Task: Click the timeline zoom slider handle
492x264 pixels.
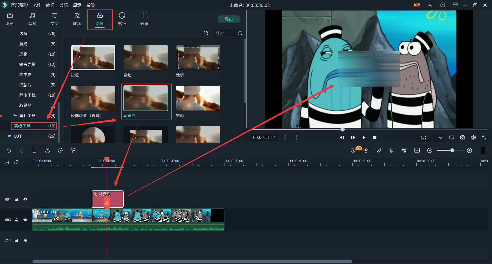Action: pos(452,150)
